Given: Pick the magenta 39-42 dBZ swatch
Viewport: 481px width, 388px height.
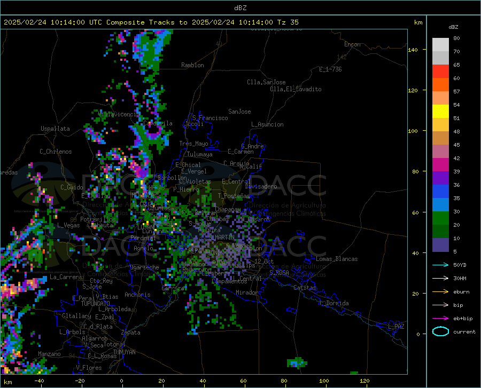Looking at the screenshot, I should point(440,165).
